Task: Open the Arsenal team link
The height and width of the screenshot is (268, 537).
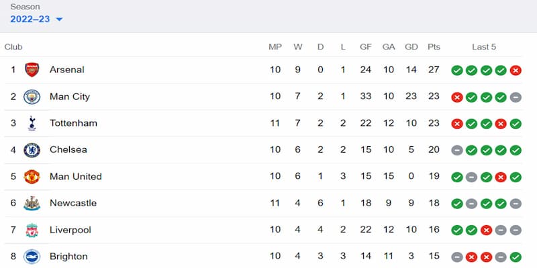Action: tap(66, 70)
